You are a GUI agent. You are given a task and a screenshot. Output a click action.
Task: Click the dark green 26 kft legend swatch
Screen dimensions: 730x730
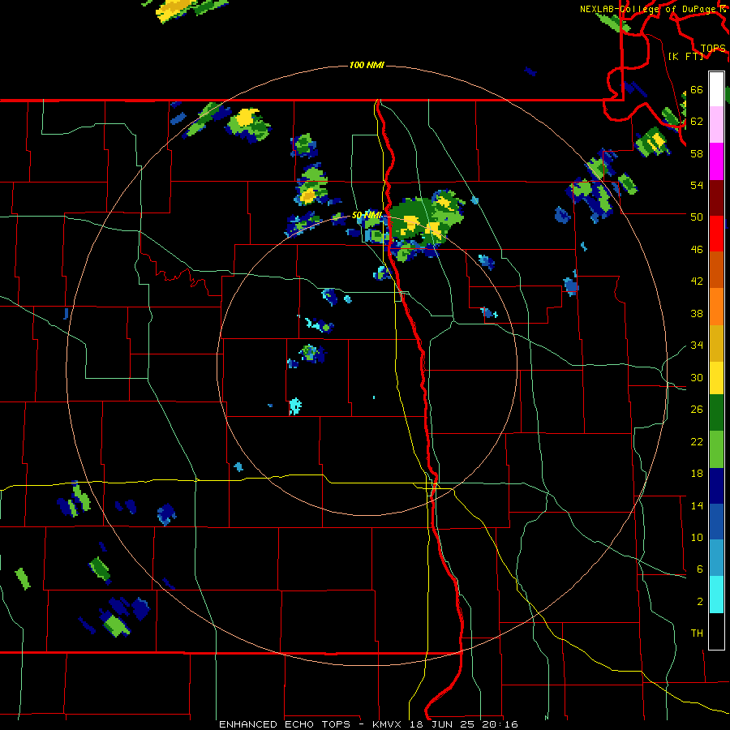point(716,413)
